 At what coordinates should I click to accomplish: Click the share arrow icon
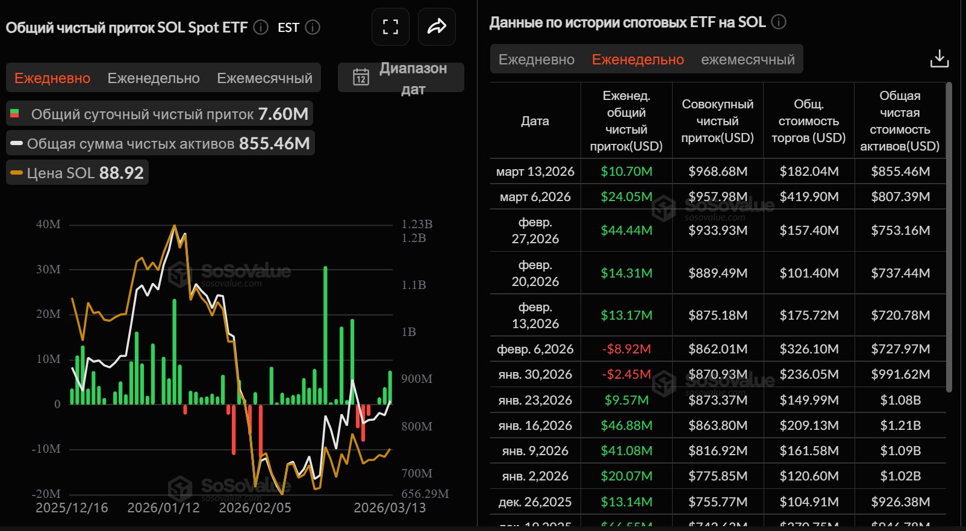(437, 26)
